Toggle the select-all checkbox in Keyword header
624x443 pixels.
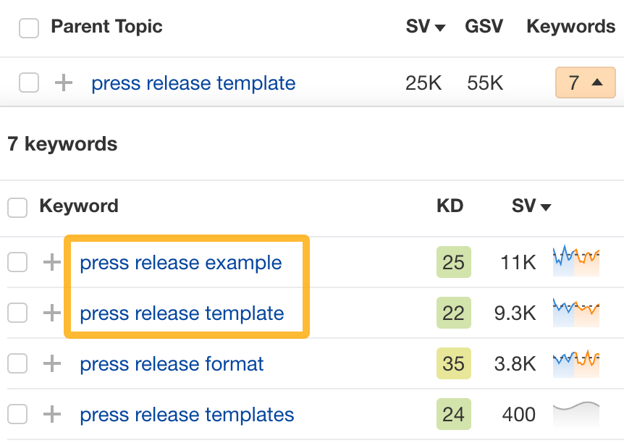[17, 206]
